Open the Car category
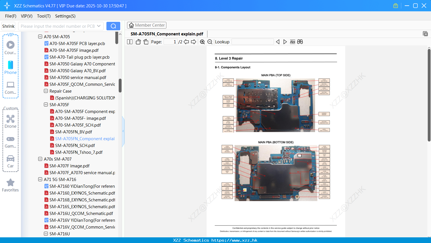The height and width of the screenshot is (243, 431). point(10,161)
